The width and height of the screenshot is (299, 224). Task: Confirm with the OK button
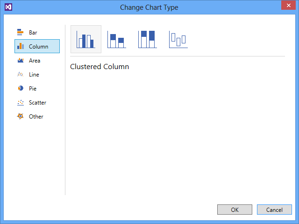[235, 210]
